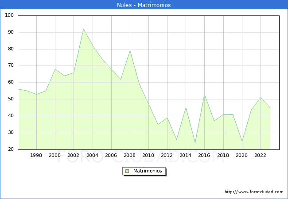Click the x-axis year 2014
Image resolution: width=288 pixels, height=199 pixels.
point(186,155)
